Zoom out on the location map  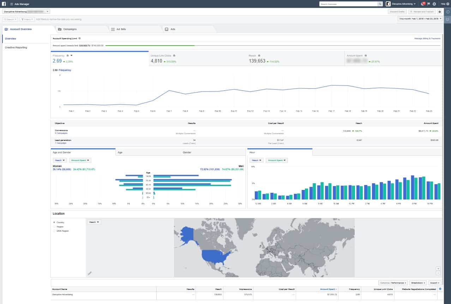(438, 273)
